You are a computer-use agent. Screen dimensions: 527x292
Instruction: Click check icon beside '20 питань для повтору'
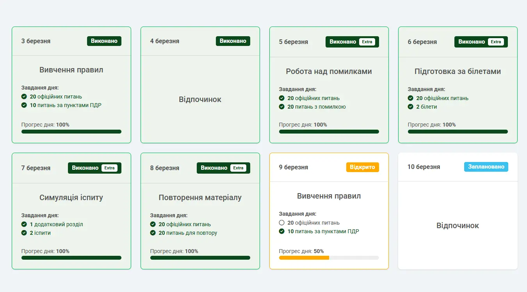[153, 233]
